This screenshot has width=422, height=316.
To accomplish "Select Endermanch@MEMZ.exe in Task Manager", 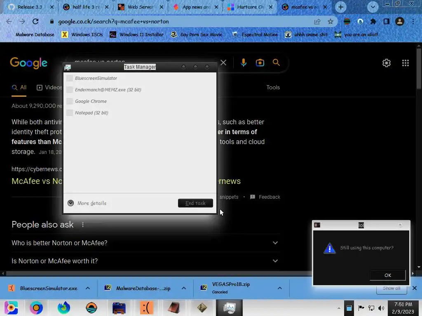I will (140, 90).
